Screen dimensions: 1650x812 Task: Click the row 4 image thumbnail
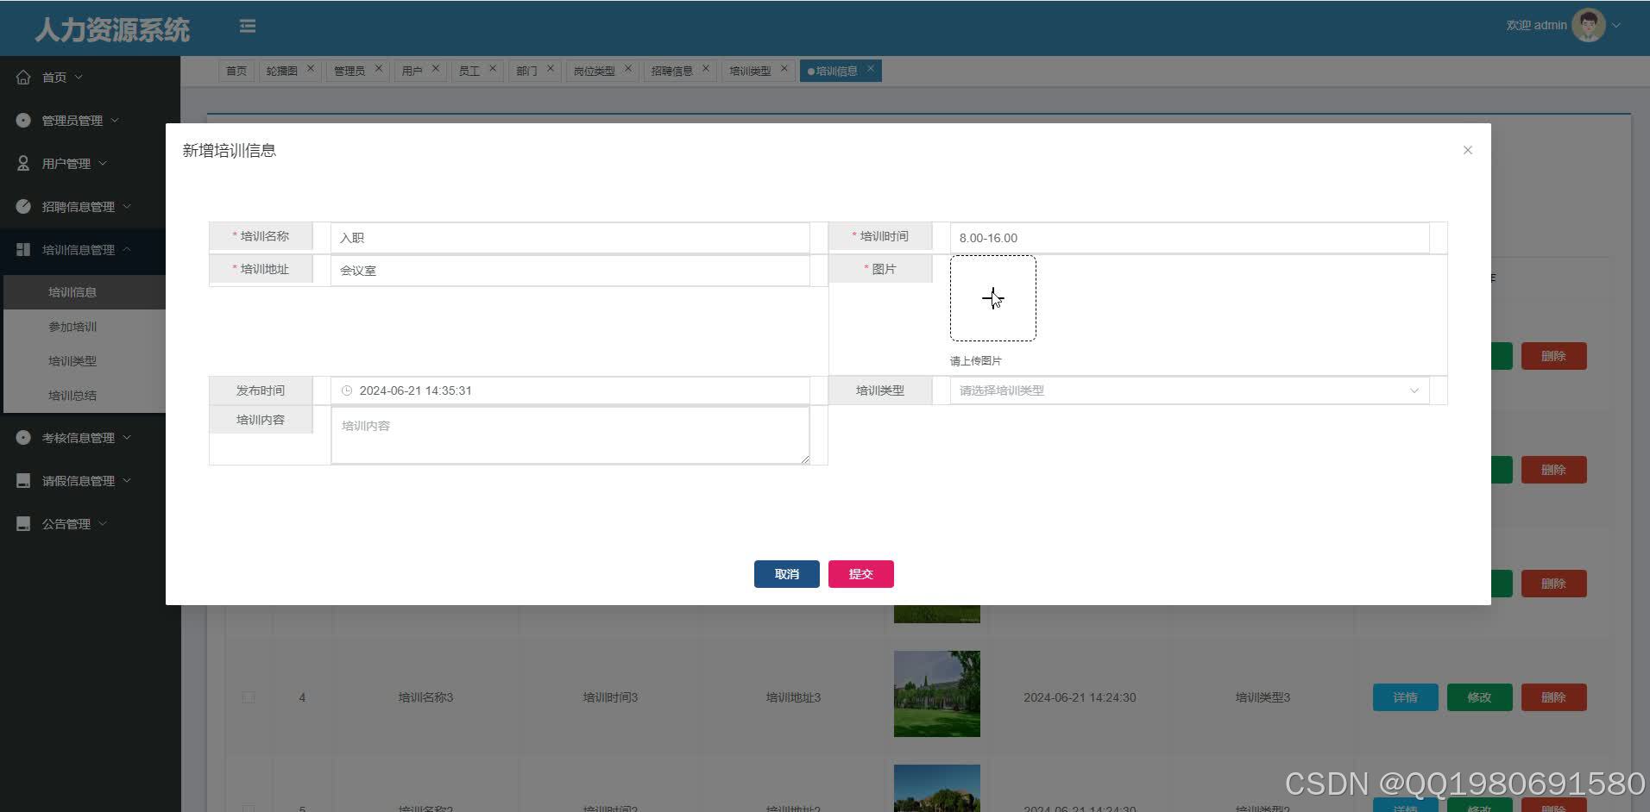pyautogui.click(x=937, y=694)
